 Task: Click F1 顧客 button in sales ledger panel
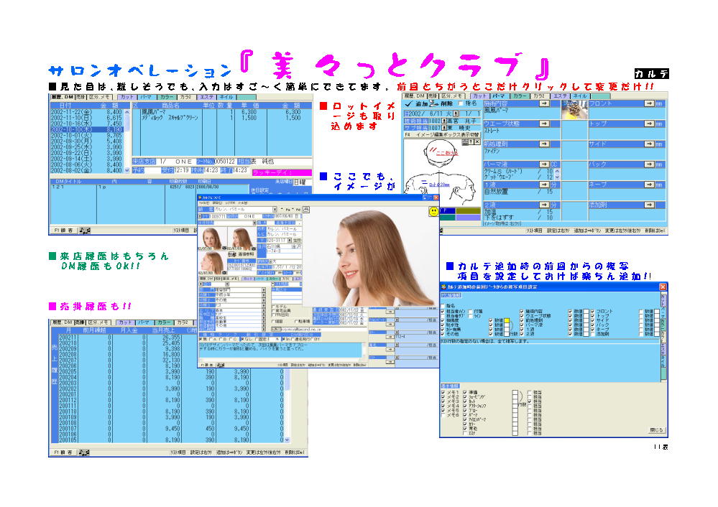(x=63, y=452)
